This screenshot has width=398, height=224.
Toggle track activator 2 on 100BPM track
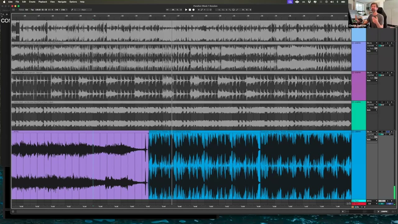[x=382, y=43]
